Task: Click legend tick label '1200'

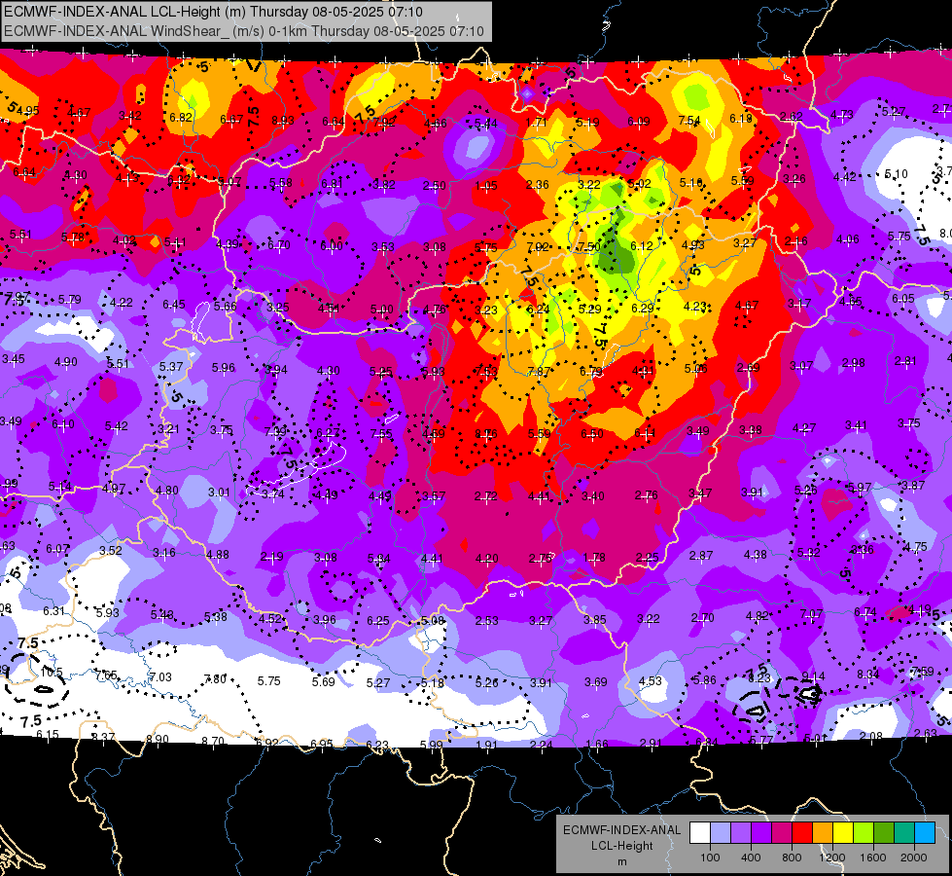Action: point(832,858)
